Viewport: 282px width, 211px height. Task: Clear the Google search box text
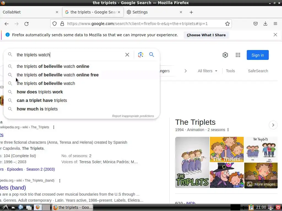127,55
